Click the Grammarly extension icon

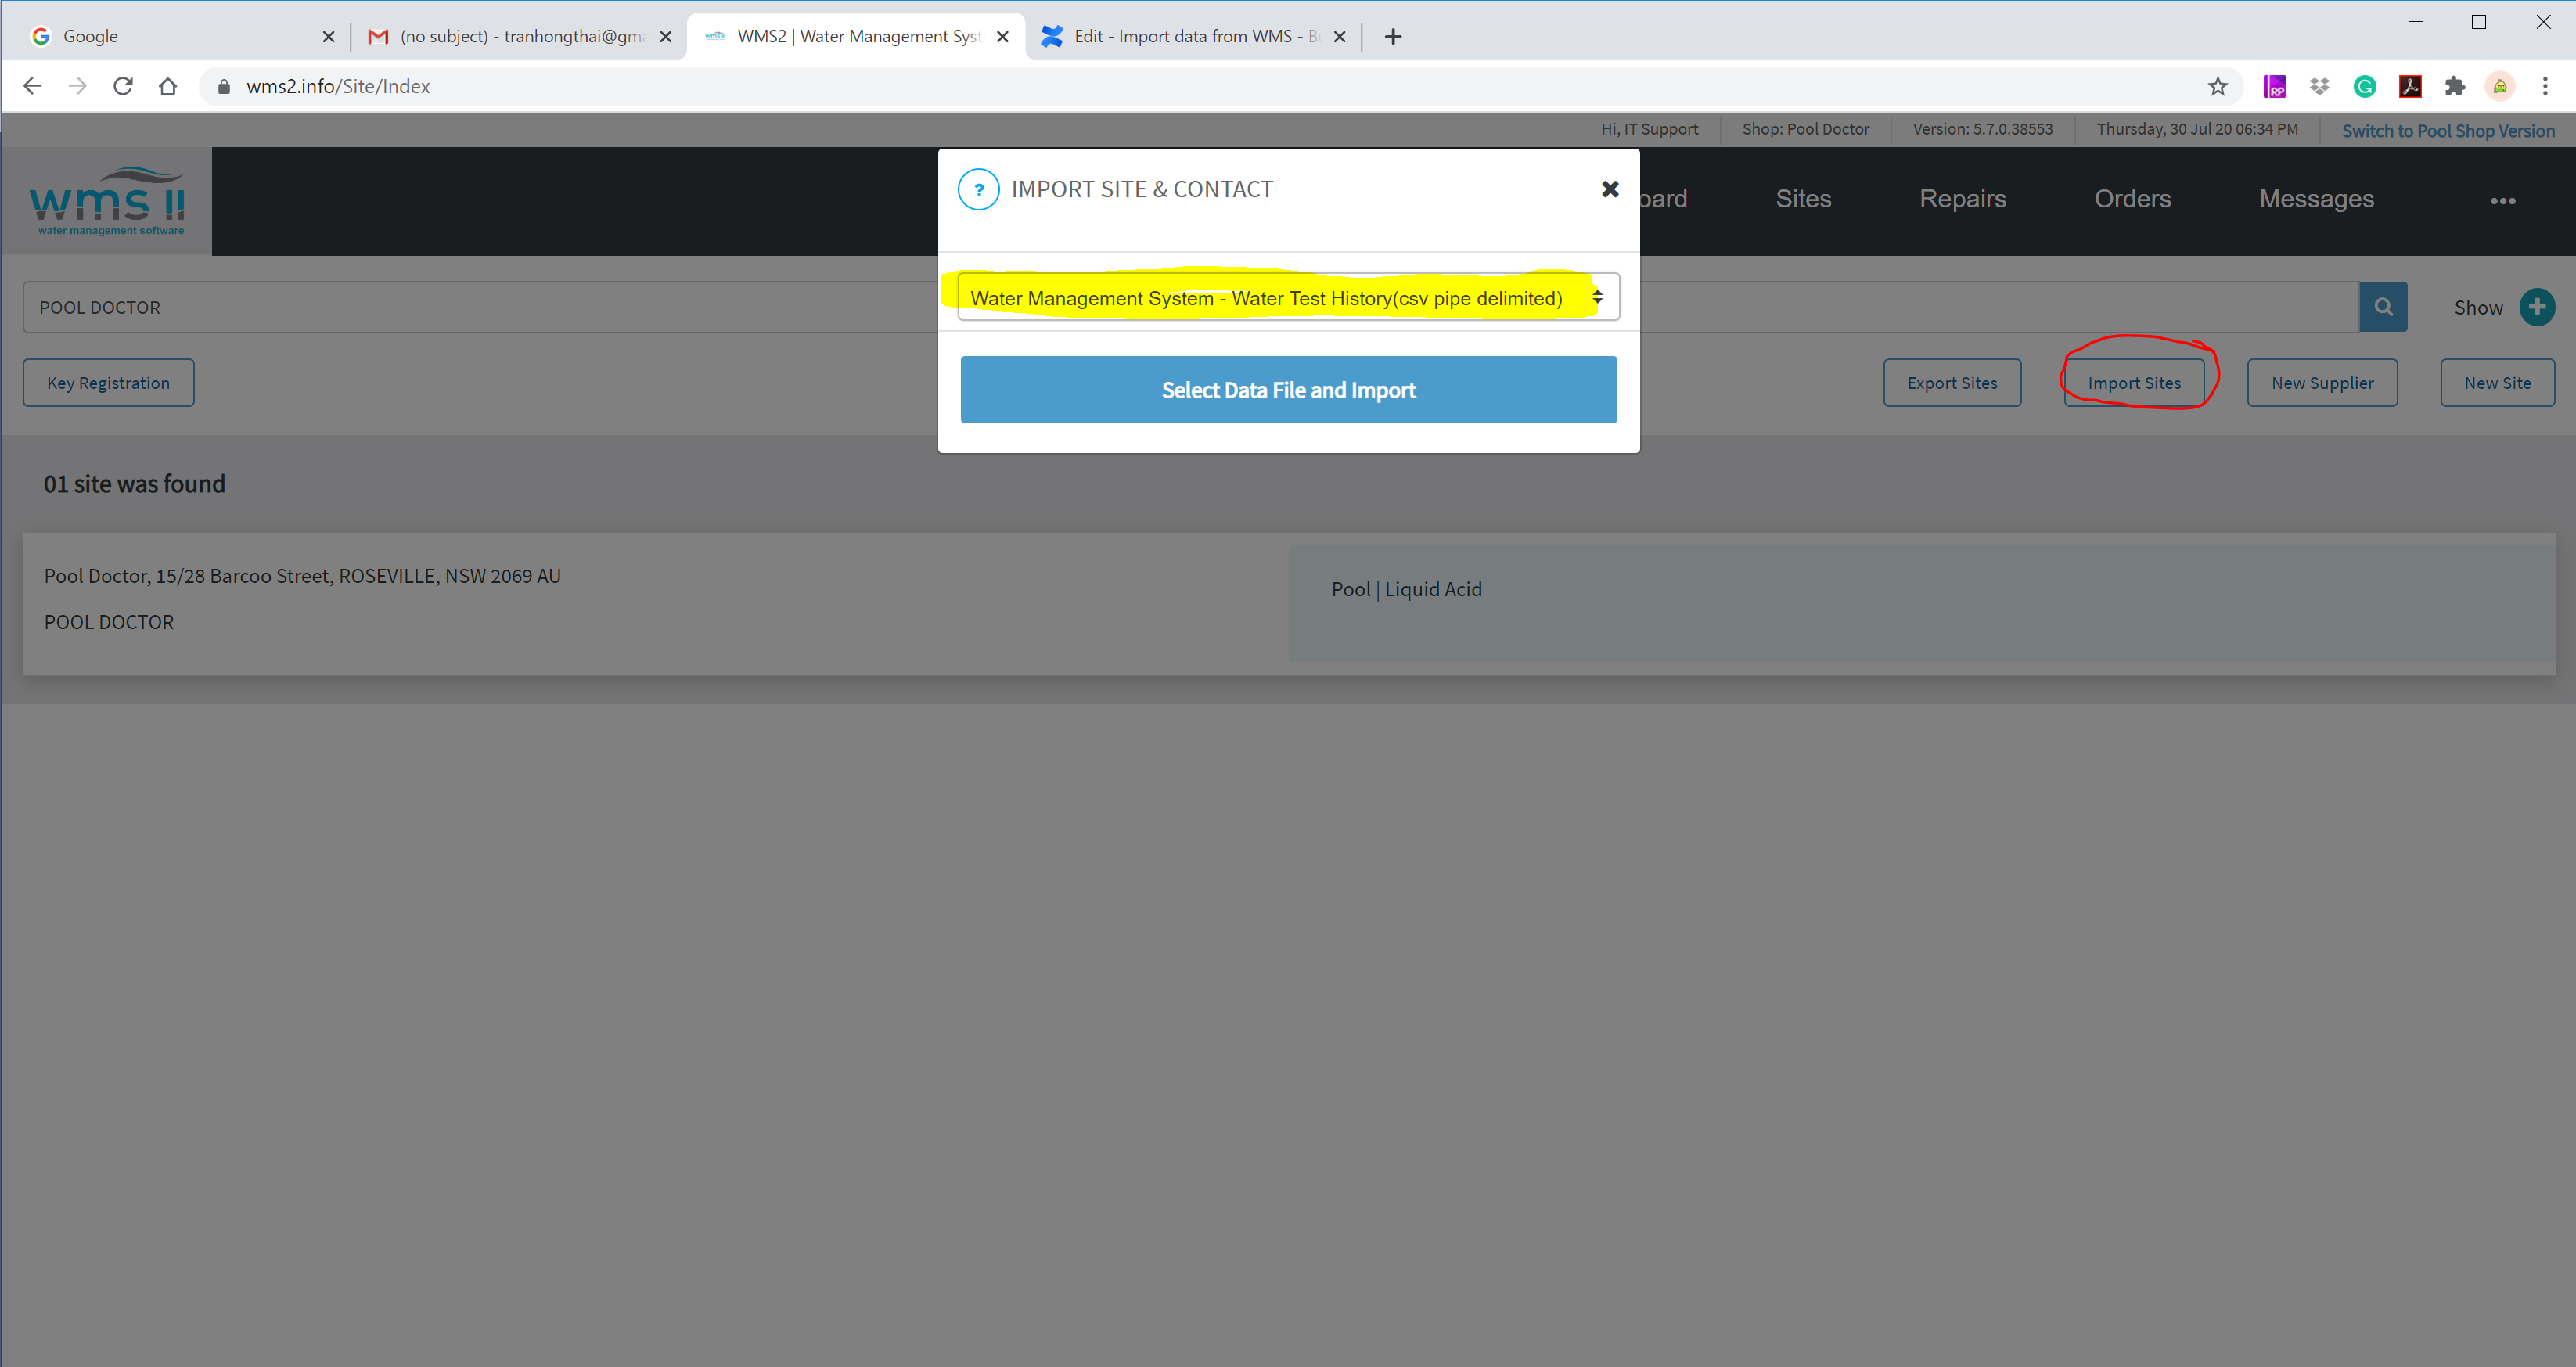coord(2364,86)
